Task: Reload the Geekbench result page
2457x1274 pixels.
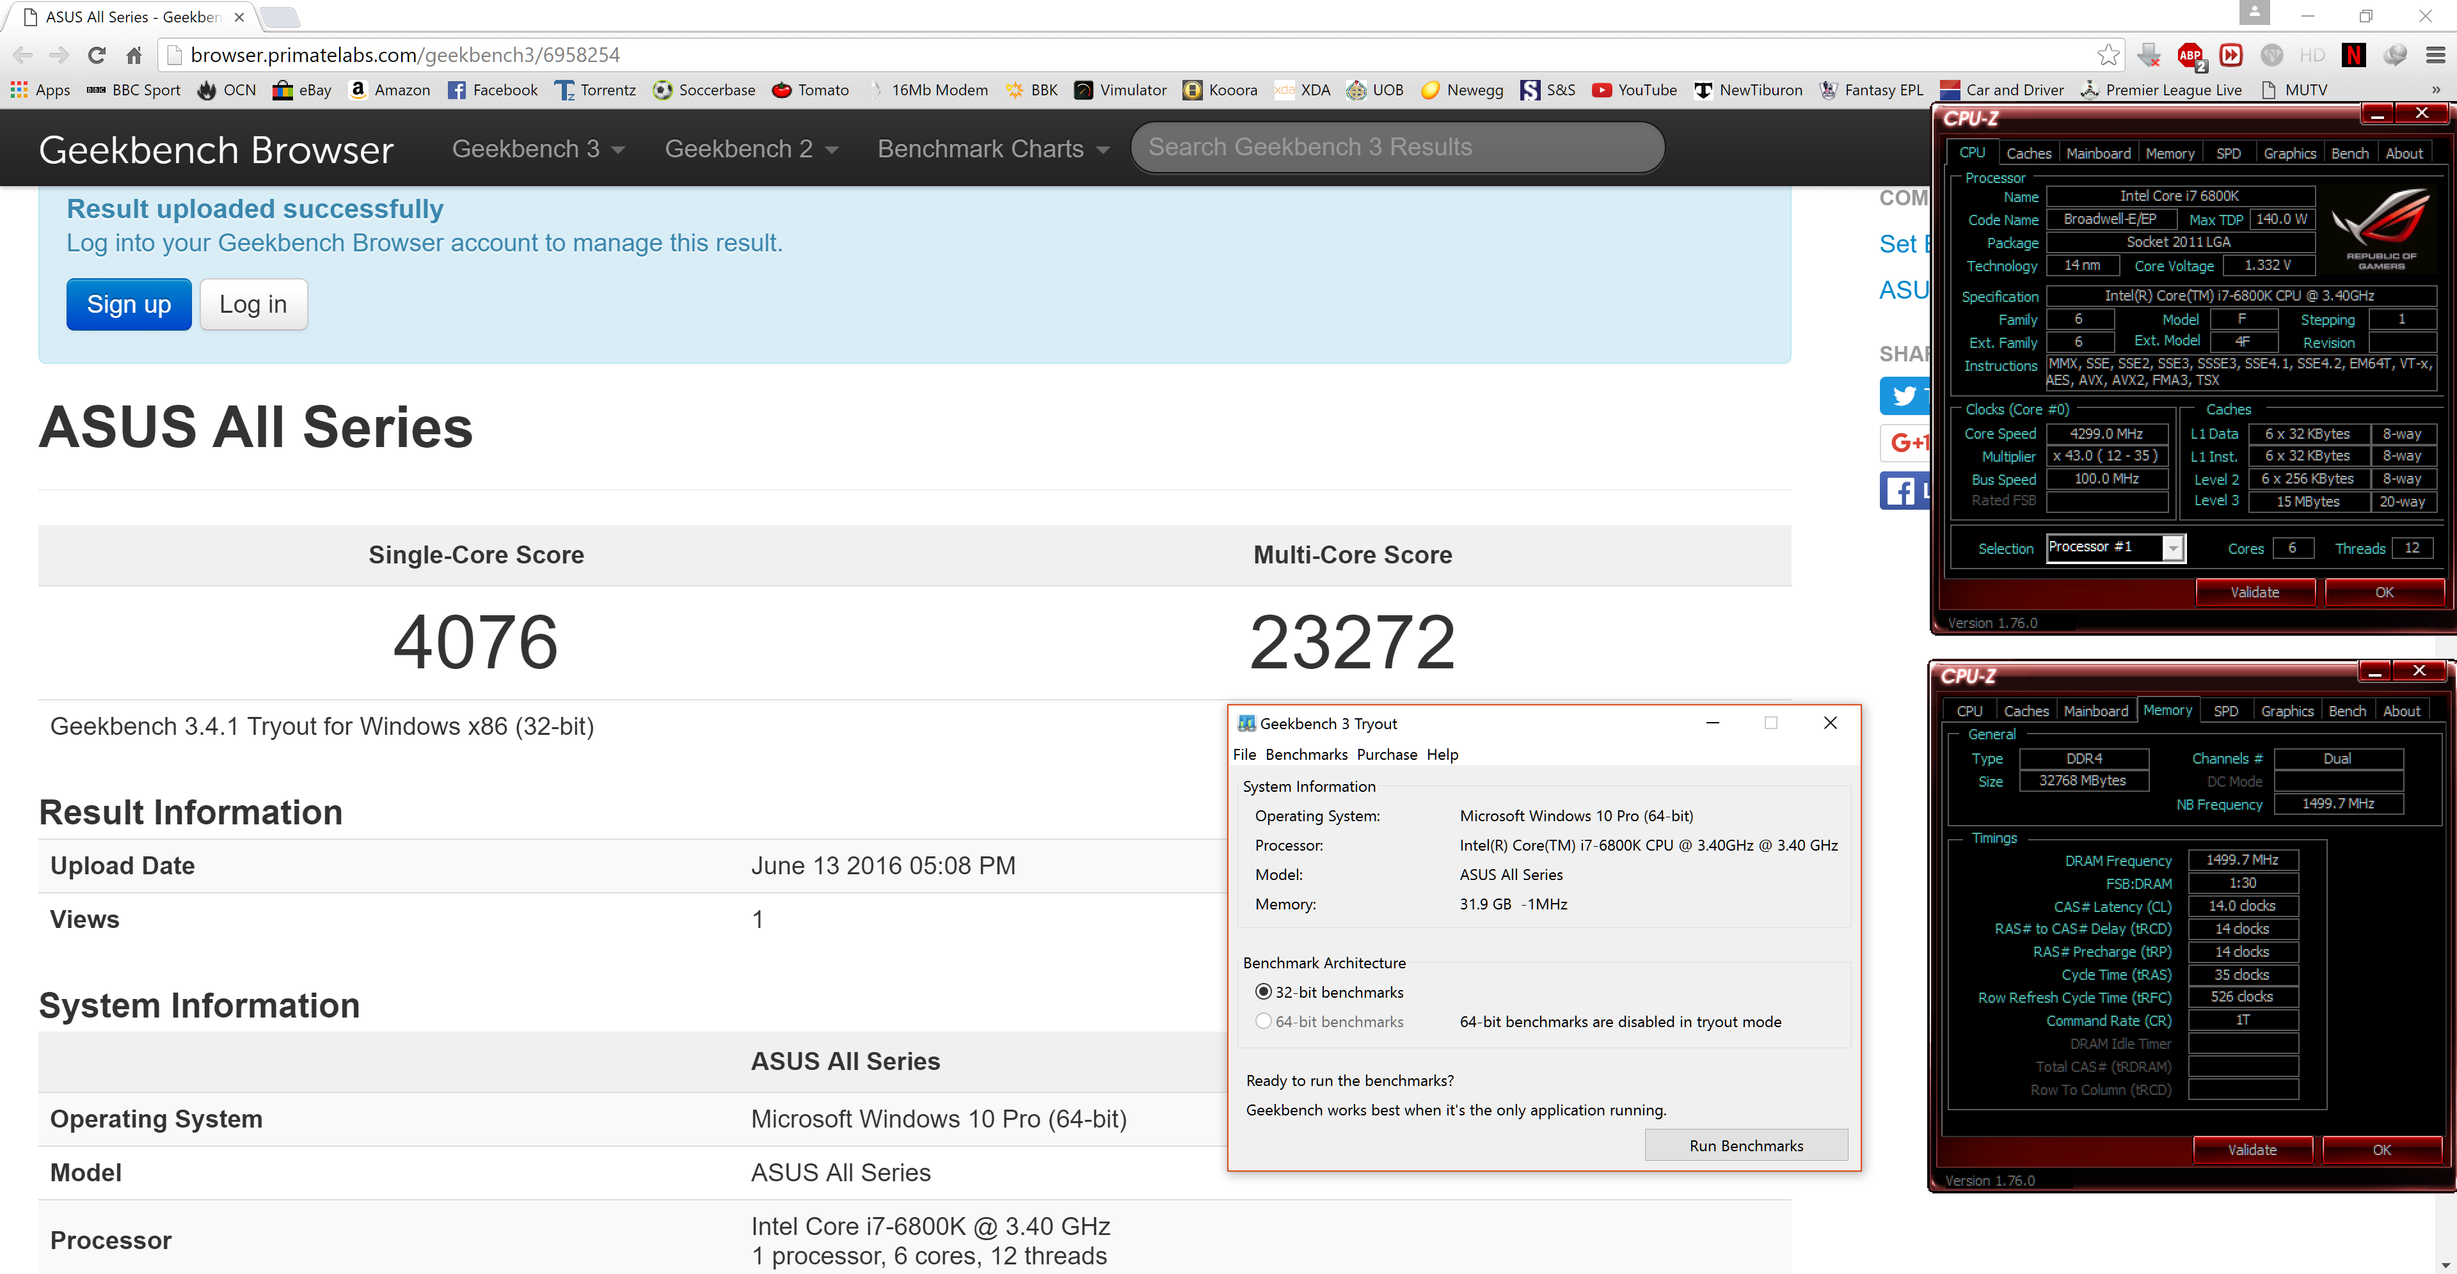Action: (97, 55)
